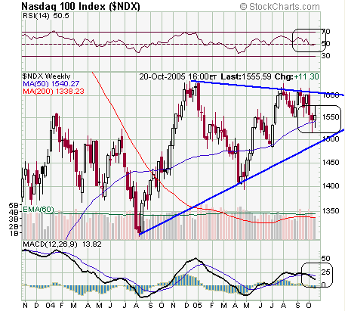Select the EMA(60) volume overlay label

tap(39, 209)
